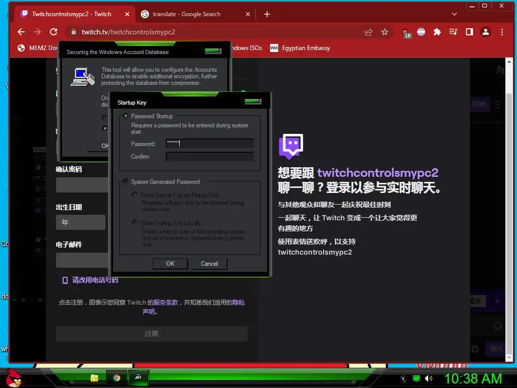Switch to translate - Google Search tab
This screenshot has height=388, width=517.
pos(187,14)
